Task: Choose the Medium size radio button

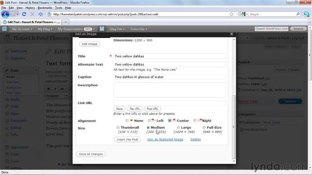Action: point(148,127)
